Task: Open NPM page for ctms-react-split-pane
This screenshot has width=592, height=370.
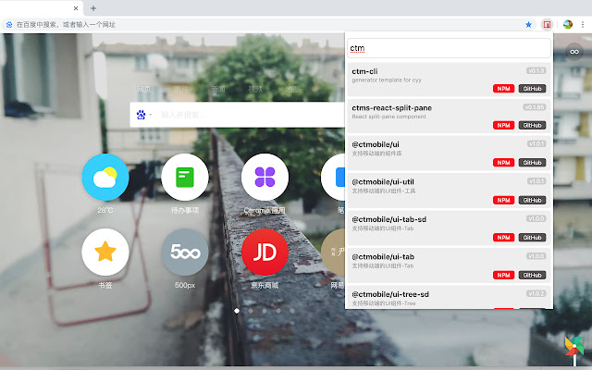Action: [503, 126]
